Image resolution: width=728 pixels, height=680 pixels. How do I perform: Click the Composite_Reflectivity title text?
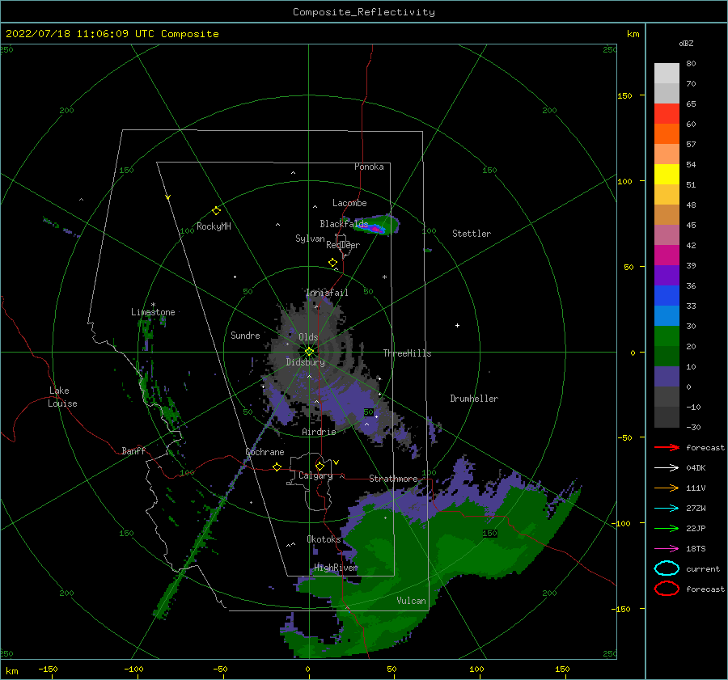[363, 12]
